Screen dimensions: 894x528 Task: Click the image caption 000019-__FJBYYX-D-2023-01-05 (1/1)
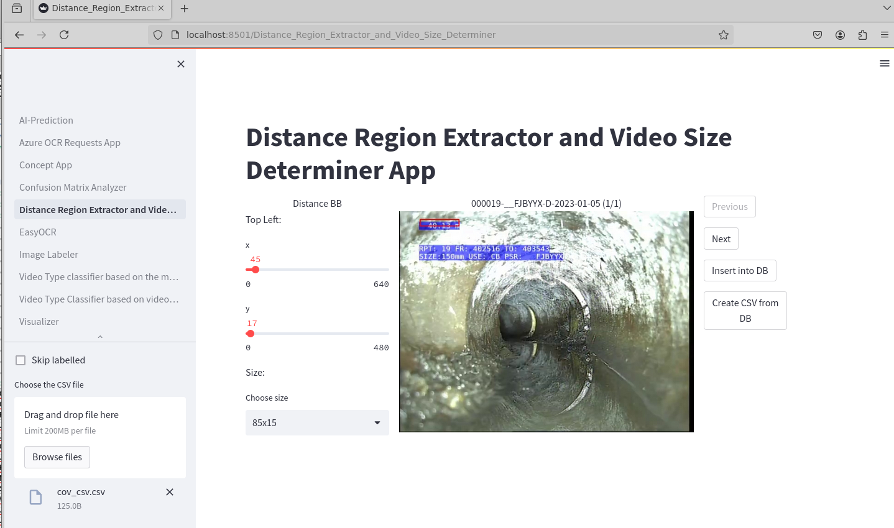coord(546,204)
